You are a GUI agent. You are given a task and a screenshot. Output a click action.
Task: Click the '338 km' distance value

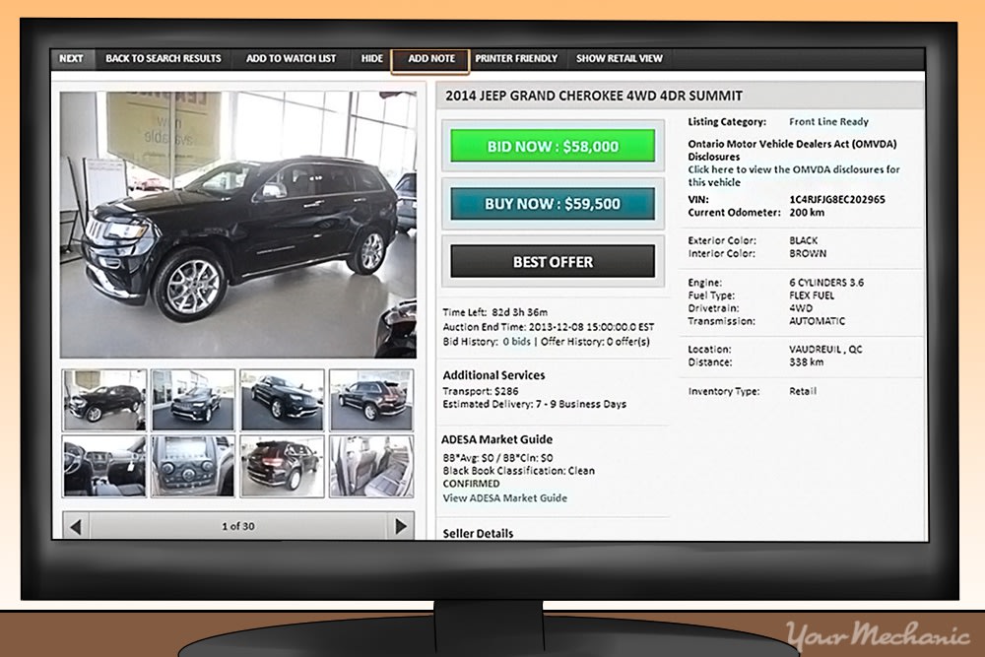click(807, 361)
